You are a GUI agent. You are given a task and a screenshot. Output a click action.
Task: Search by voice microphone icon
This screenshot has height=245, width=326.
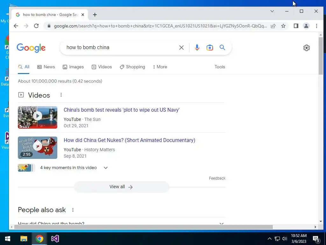tap(197, 48)
